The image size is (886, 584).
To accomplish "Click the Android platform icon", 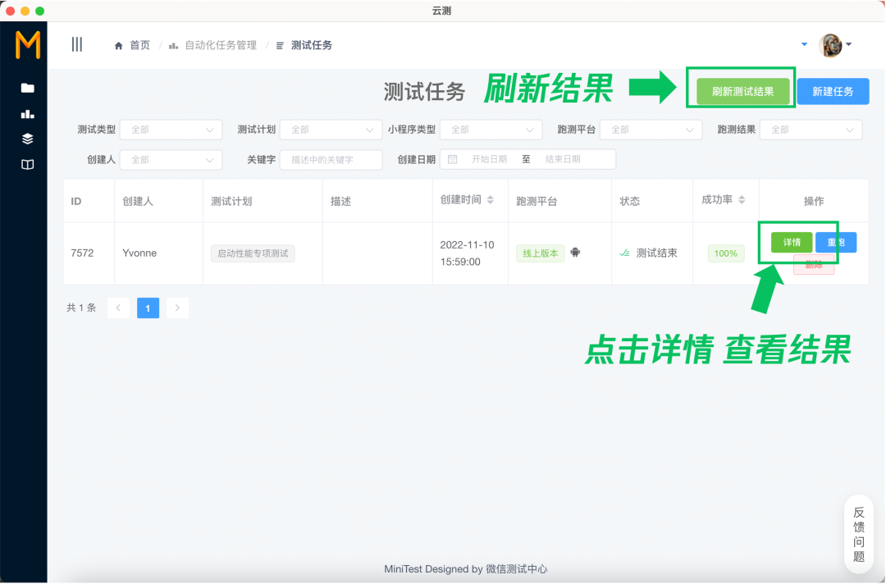I will click(x=575, y=253).
